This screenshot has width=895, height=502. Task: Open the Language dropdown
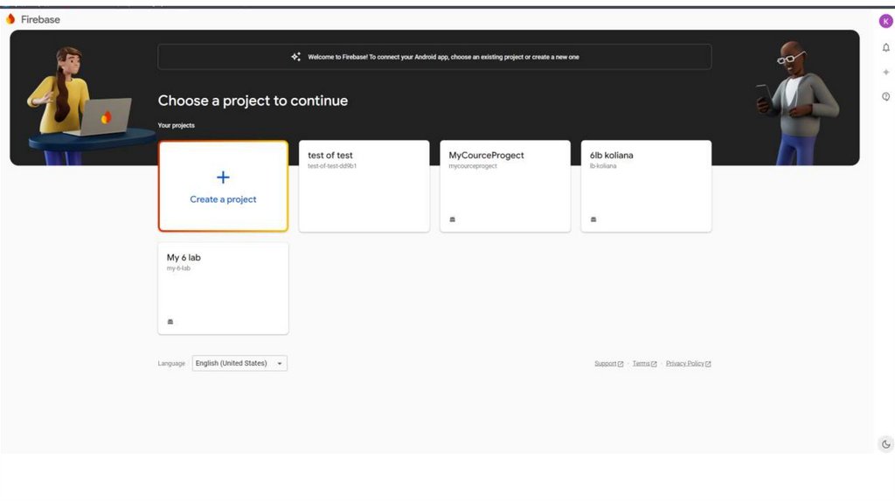(239, 364)
